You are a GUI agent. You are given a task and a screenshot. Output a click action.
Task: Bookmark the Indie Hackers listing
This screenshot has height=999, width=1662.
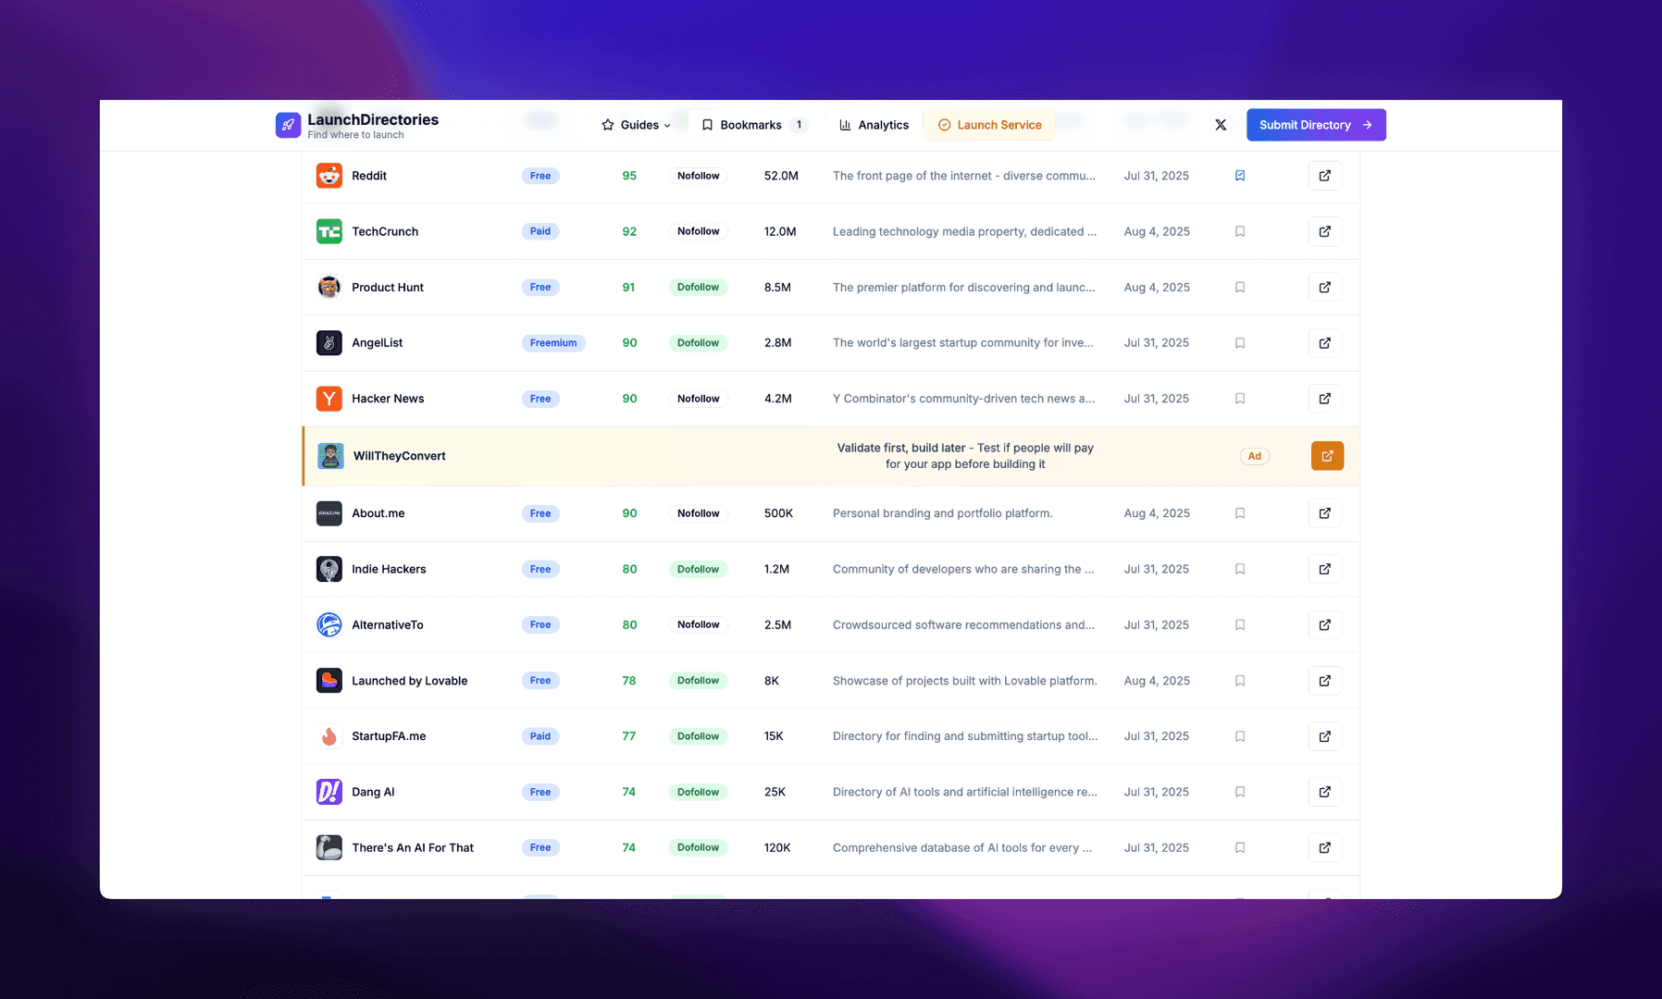pyautogui.click(x=1240, y=569)
